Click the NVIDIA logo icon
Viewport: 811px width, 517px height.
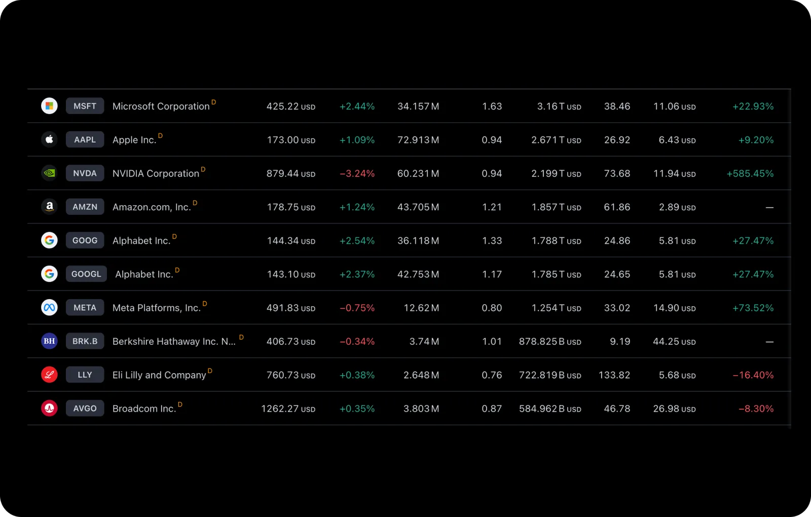click(x=49, y=173)
